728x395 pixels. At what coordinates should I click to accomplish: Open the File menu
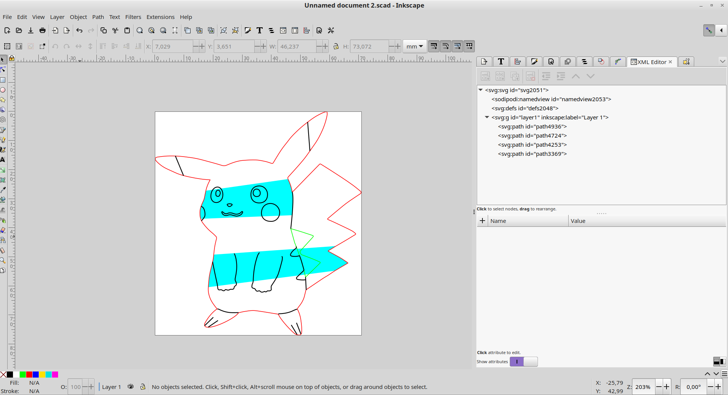click(x=7, y=17)
